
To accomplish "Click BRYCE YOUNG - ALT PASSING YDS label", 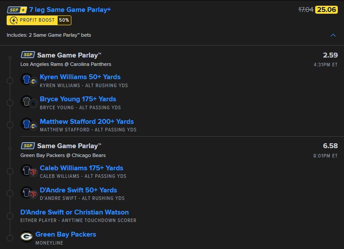I will pos(80,107).
